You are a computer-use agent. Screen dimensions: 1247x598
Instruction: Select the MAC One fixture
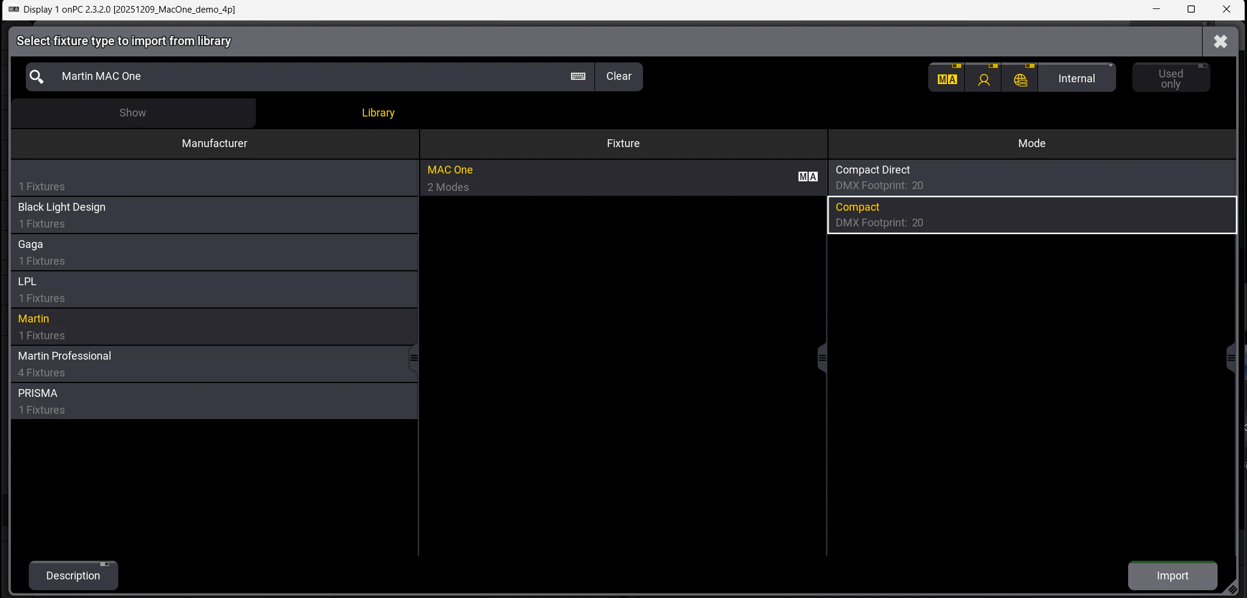(x=623, y=178)
